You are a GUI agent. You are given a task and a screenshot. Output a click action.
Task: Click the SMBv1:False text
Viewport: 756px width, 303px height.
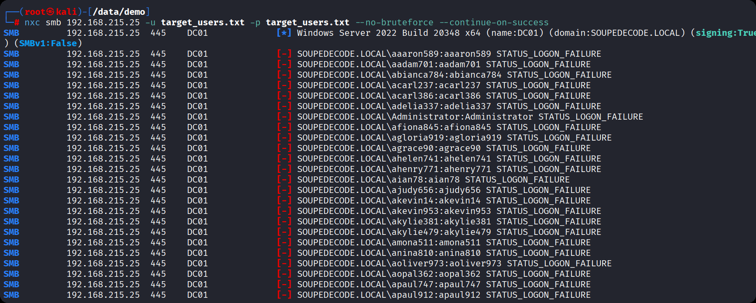click(48, 44)
